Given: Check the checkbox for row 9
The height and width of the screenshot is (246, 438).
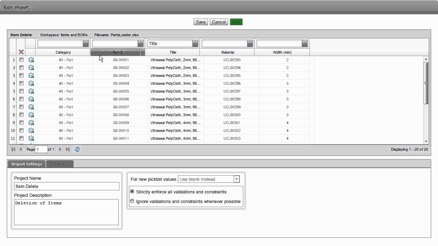Looking at the screenshot, I should click(21, 123).
